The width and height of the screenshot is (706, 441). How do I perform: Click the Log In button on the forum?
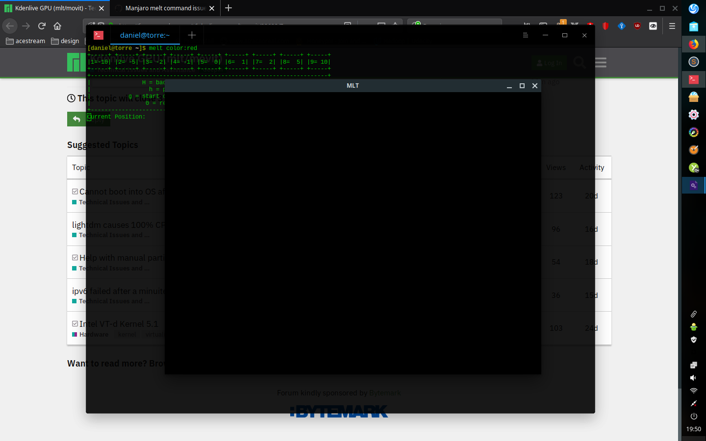[x=549, y=62]
